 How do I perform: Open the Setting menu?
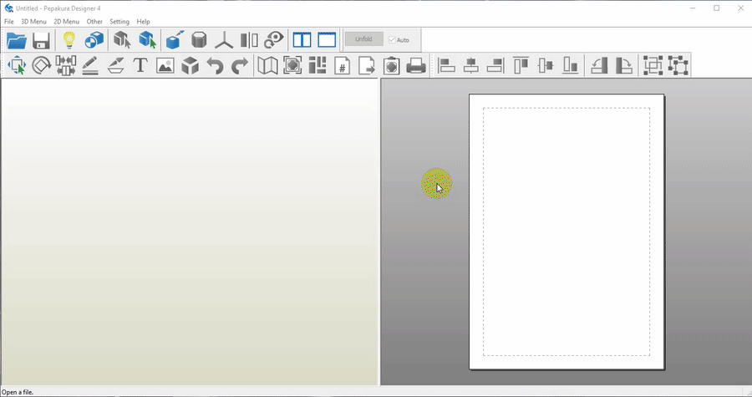119,22
